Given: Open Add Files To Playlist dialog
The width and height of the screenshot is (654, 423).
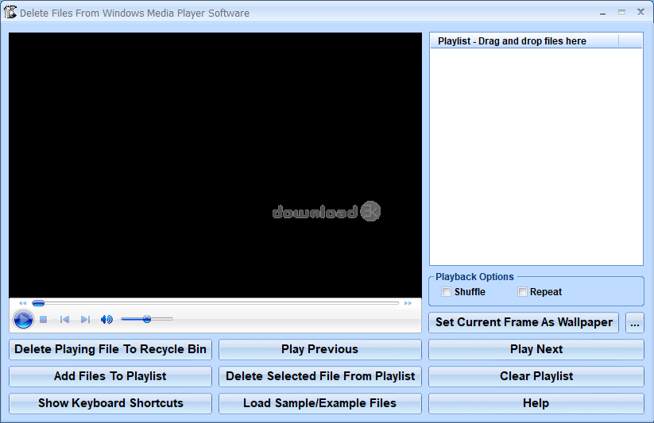Looking at the screenshot, I should coord(110,376).
